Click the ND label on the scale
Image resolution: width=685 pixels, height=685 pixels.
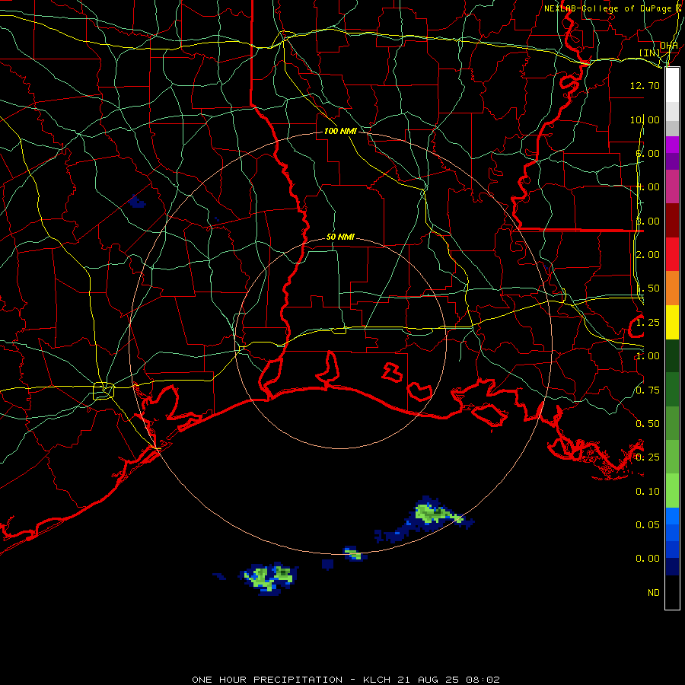tap(654, 593)
